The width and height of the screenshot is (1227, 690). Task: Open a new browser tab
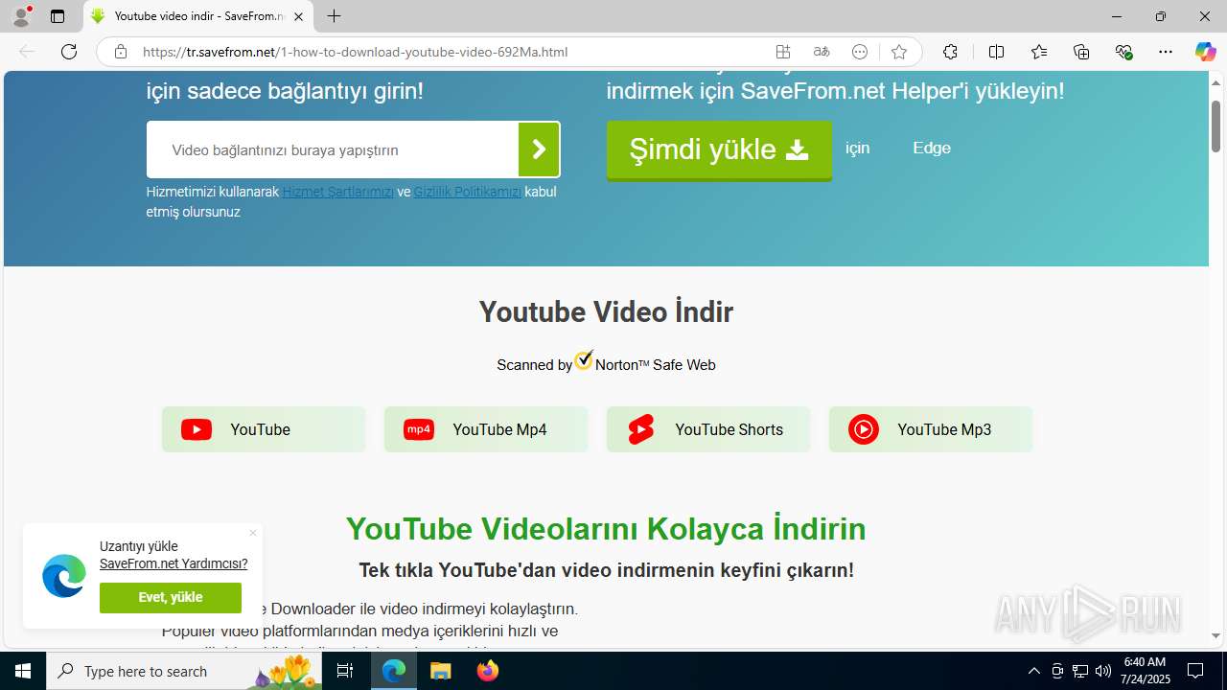[334, 16]
